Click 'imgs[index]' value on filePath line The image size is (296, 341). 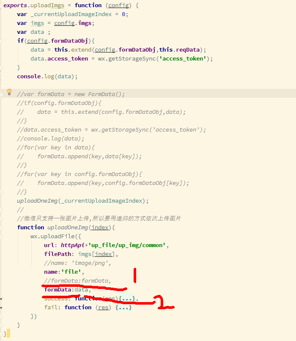coord(96,254)
